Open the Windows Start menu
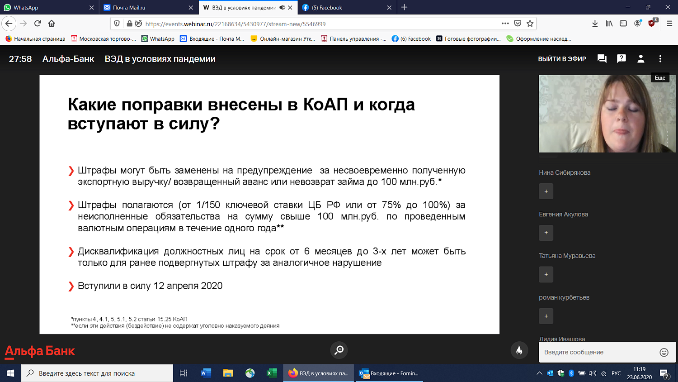Viewport: 678px width, 382px height. click(x=10, y=373)
